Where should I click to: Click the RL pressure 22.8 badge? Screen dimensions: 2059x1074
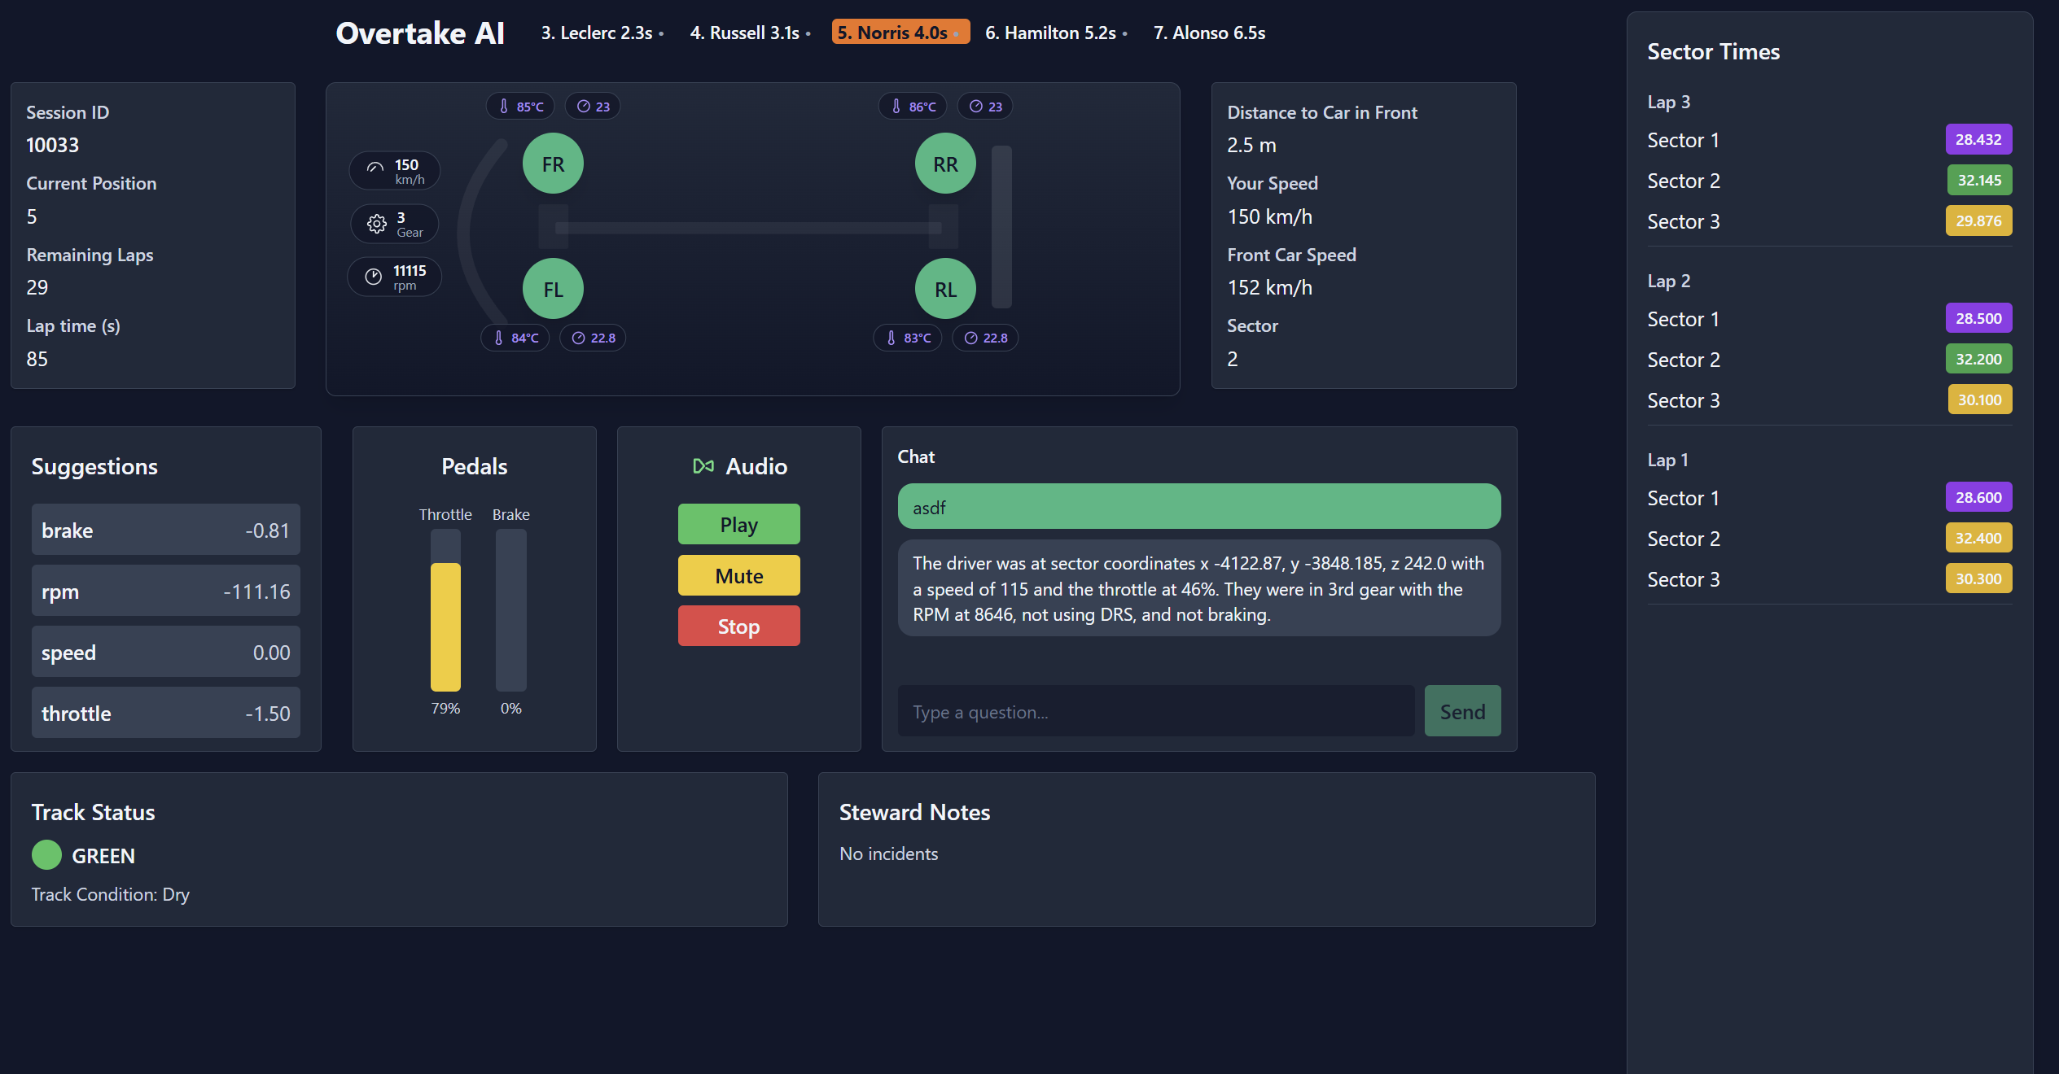(x=985, y=338)
